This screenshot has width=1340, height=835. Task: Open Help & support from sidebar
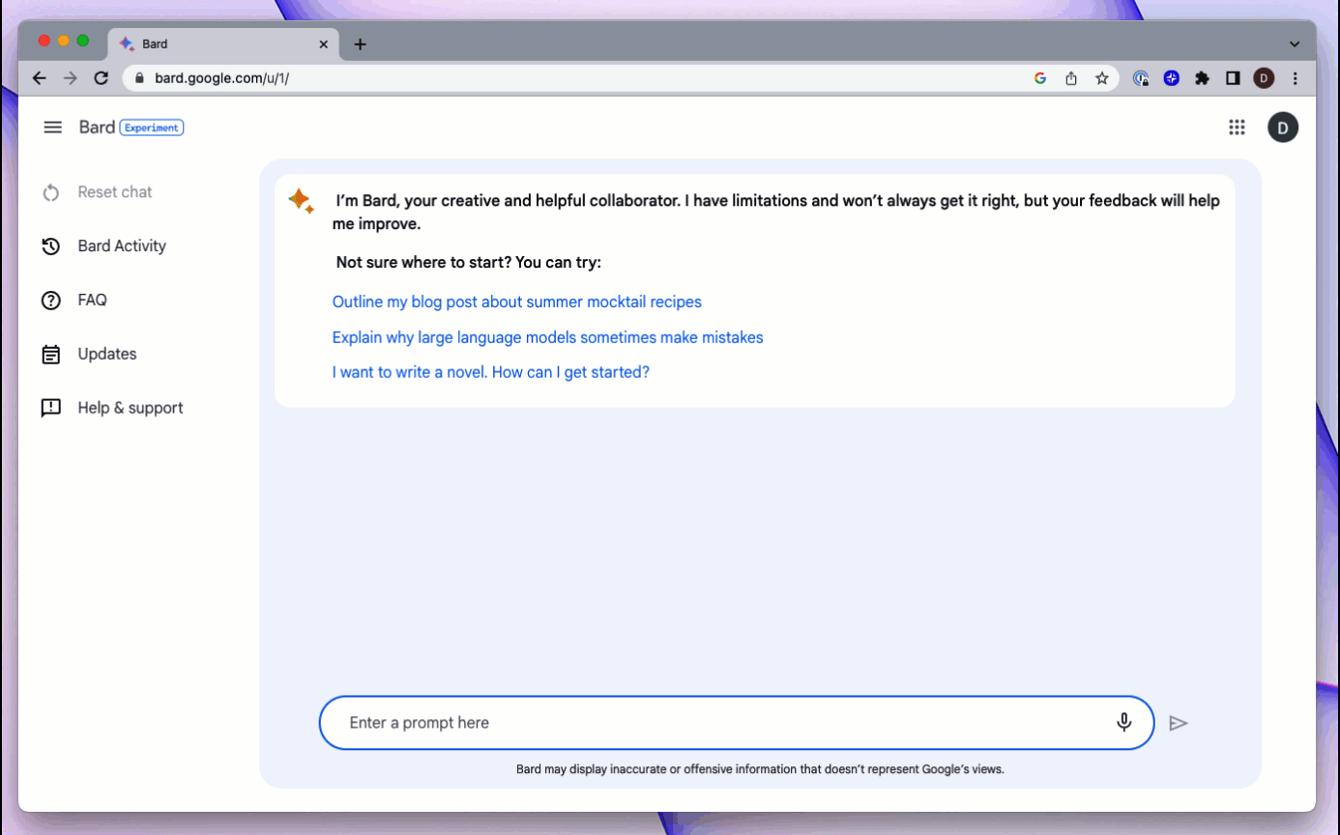(x=131, y=408)
